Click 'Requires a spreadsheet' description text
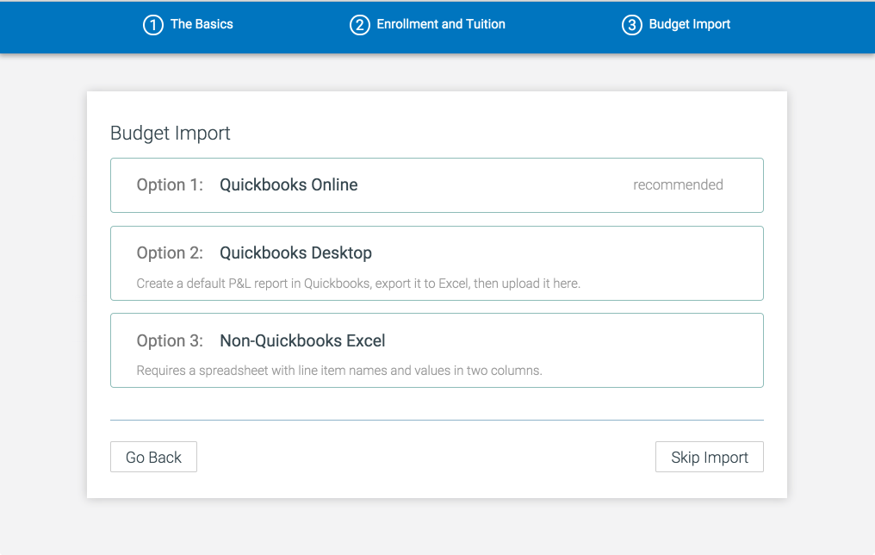Screen dimensions: 875x555 click(x=339, y=371)
